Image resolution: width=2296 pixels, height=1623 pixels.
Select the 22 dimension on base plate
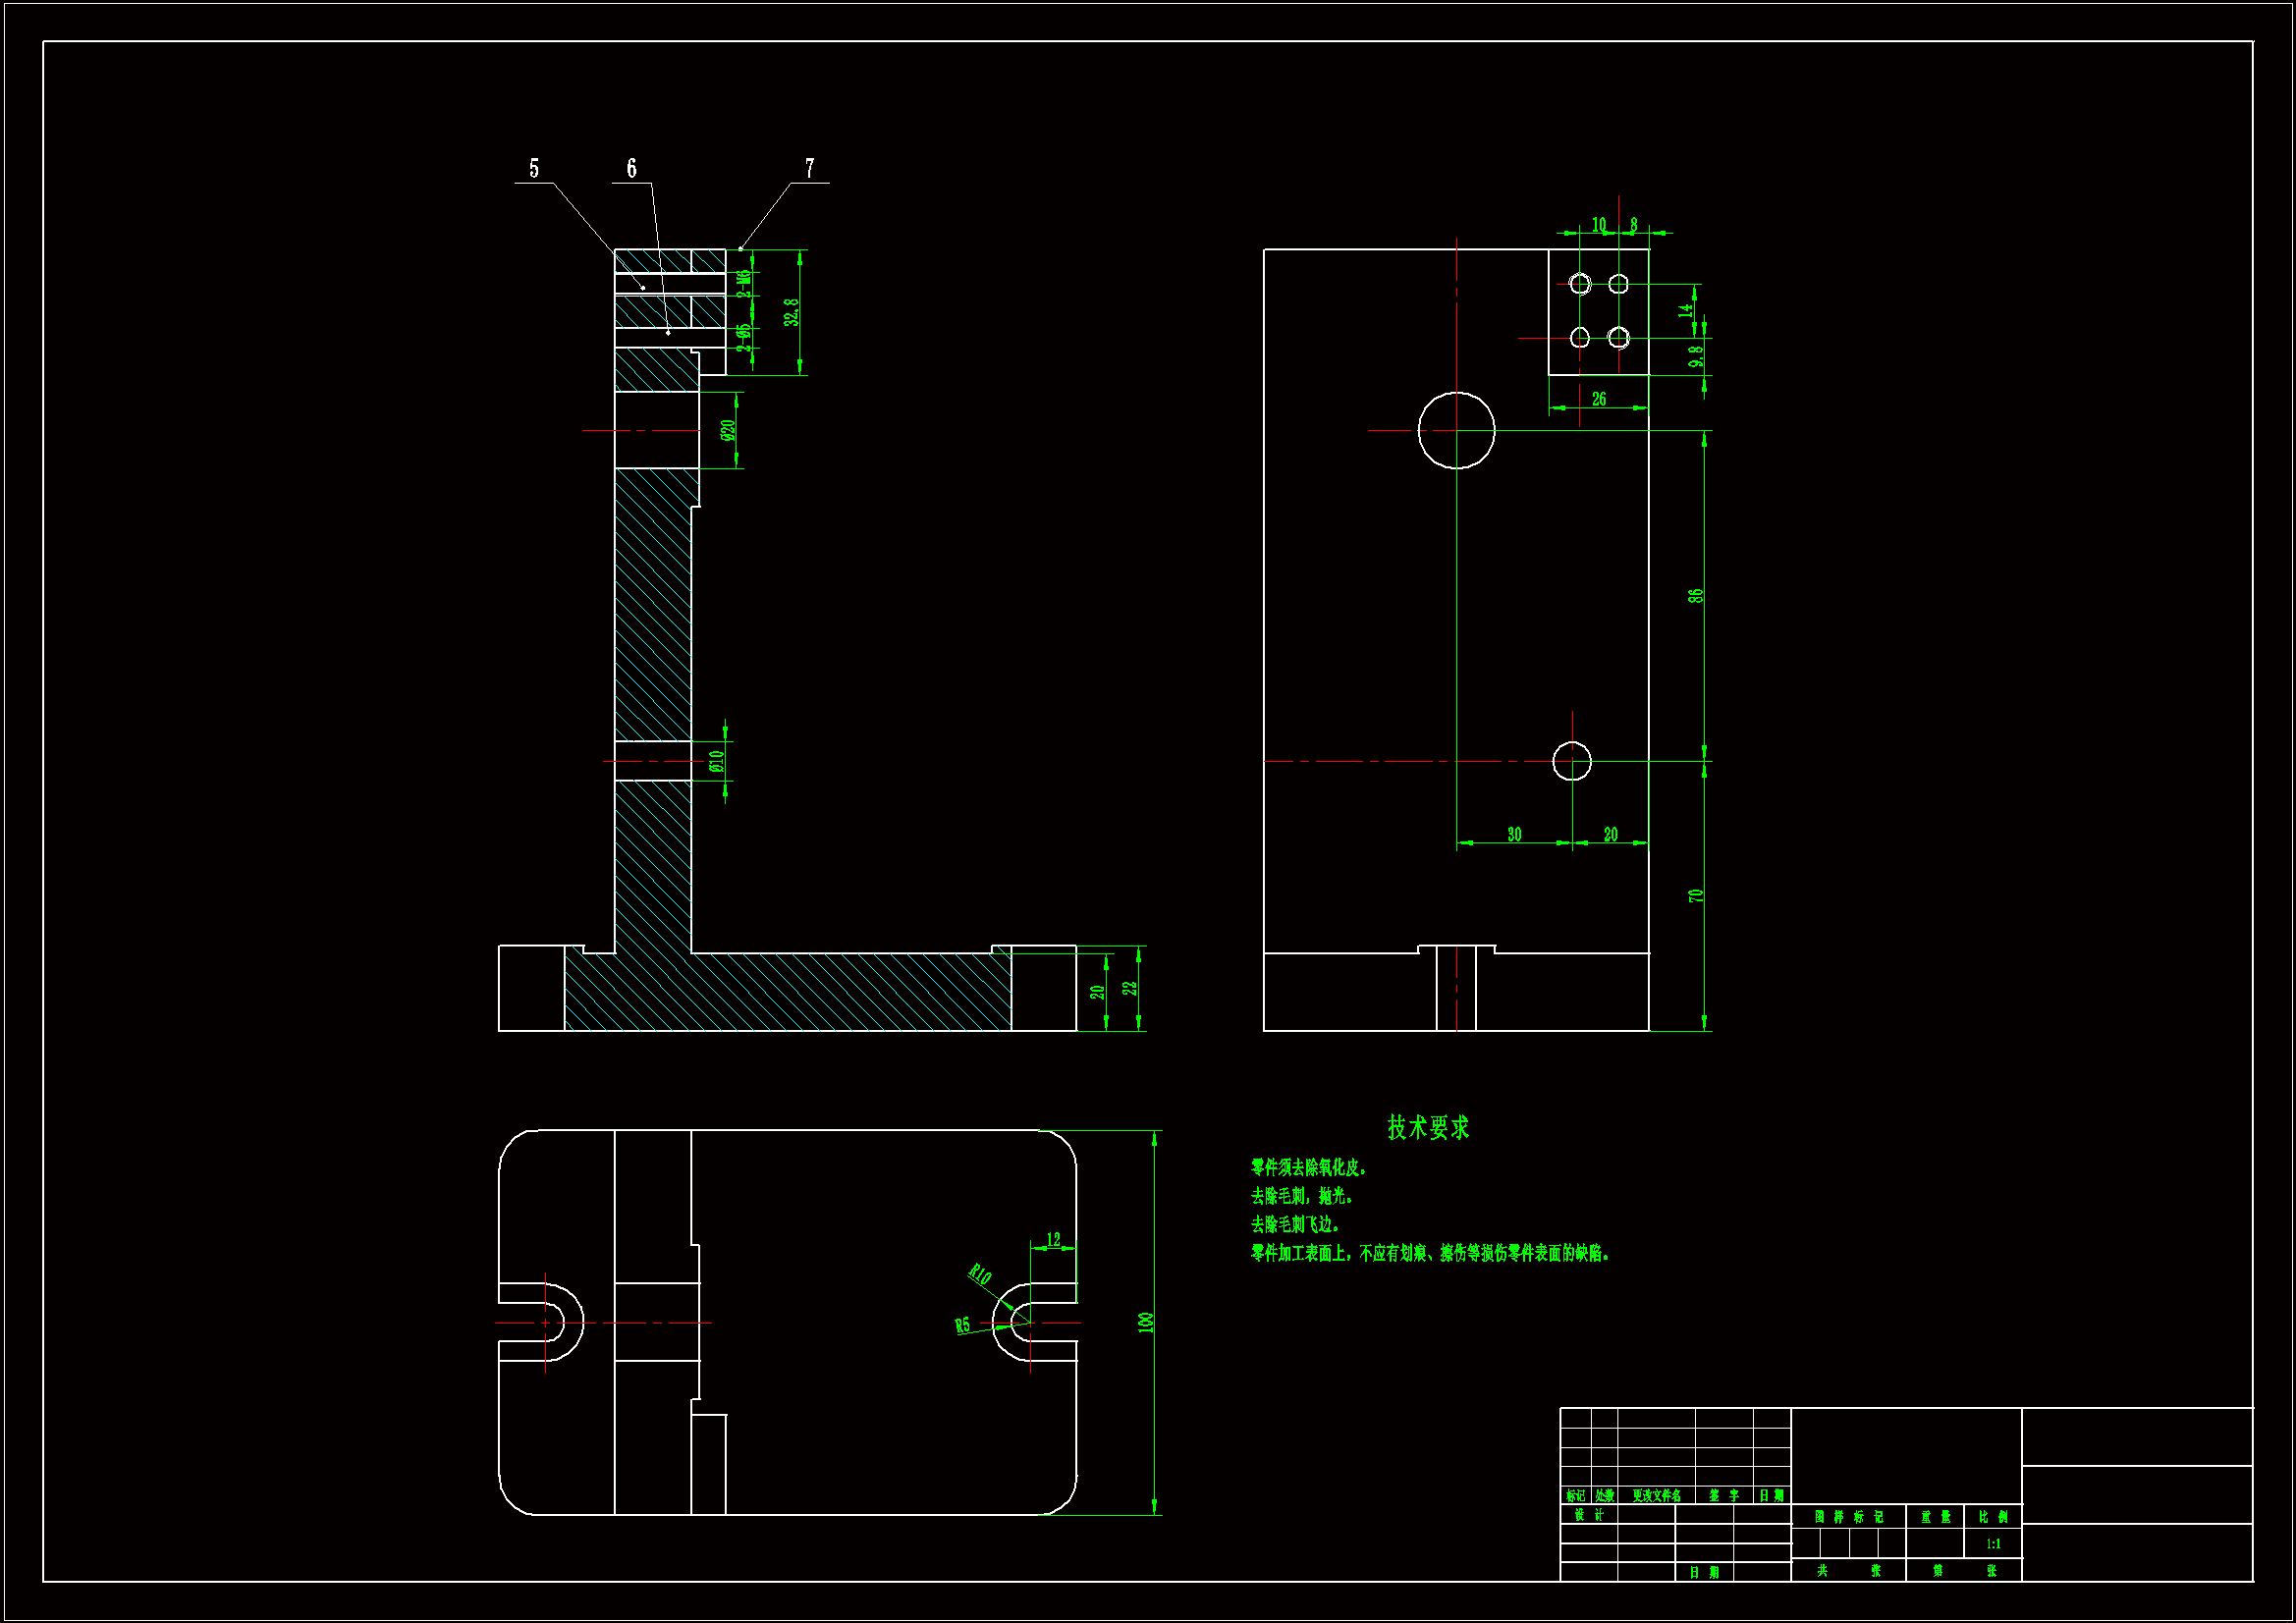point(1129,988)
